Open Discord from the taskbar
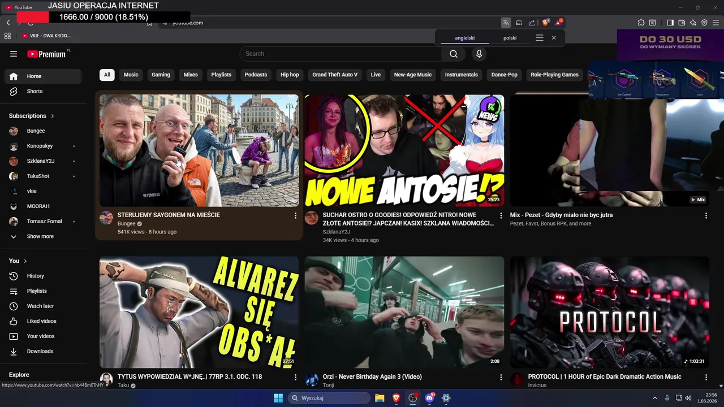 (429, 398)
